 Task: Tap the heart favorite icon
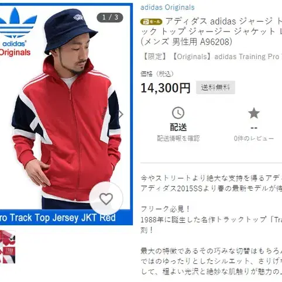pyautogui.click(x=106, y=198)
